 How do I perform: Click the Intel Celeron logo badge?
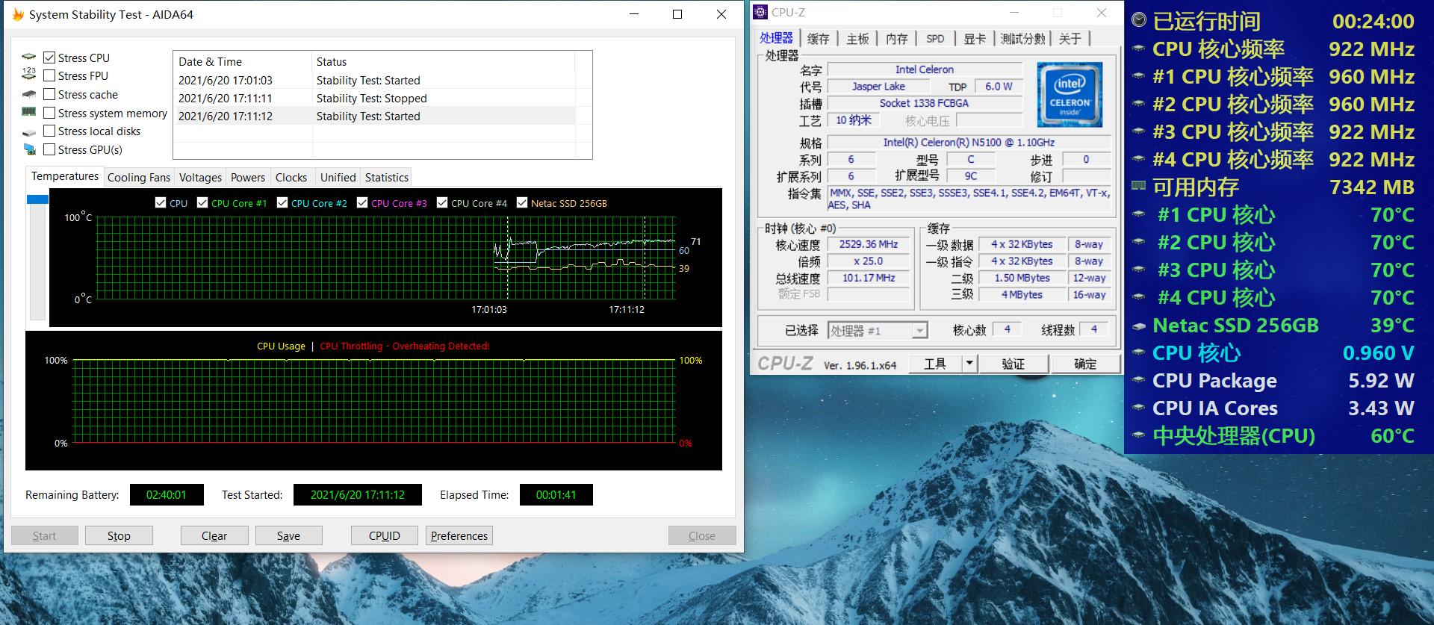pyautogui.click(x=1069, y=94)
